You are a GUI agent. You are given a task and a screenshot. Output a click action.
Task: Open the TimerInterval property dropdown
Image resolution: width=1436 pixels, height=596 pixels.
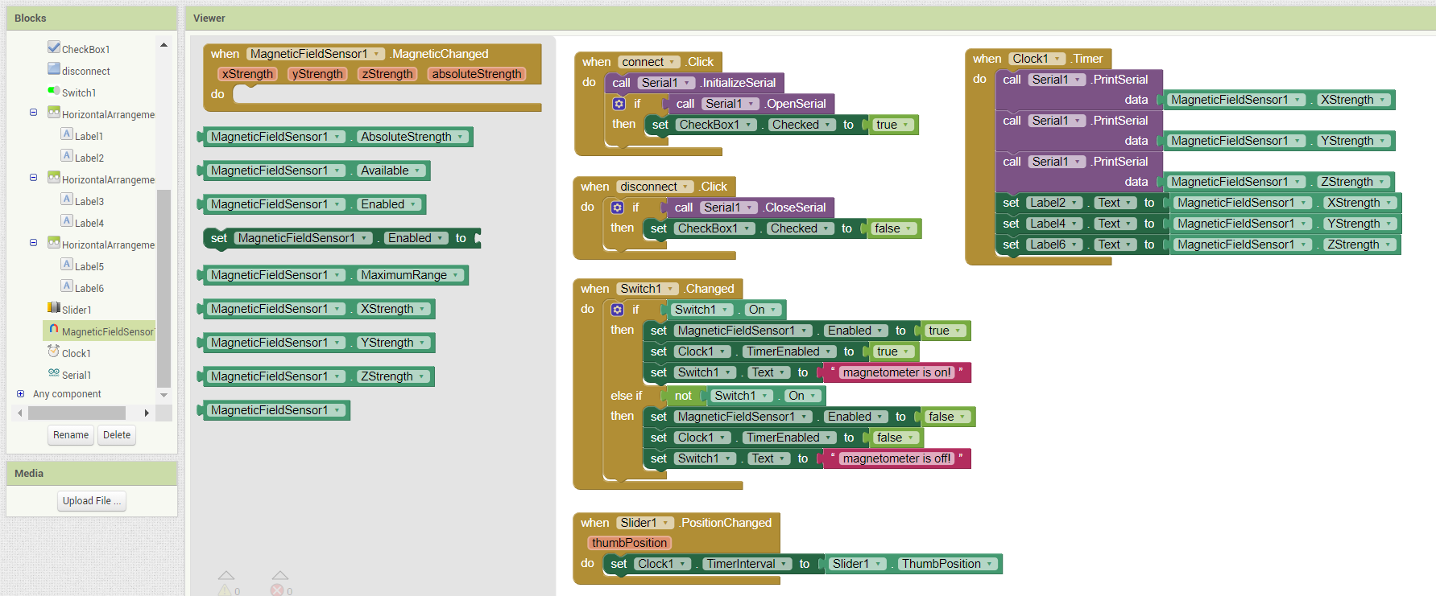(x=747, y=564)
